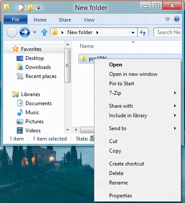Open the Documents library
Image resolution: width=185 pixels, height=203 pixels.
pos(38,103)
